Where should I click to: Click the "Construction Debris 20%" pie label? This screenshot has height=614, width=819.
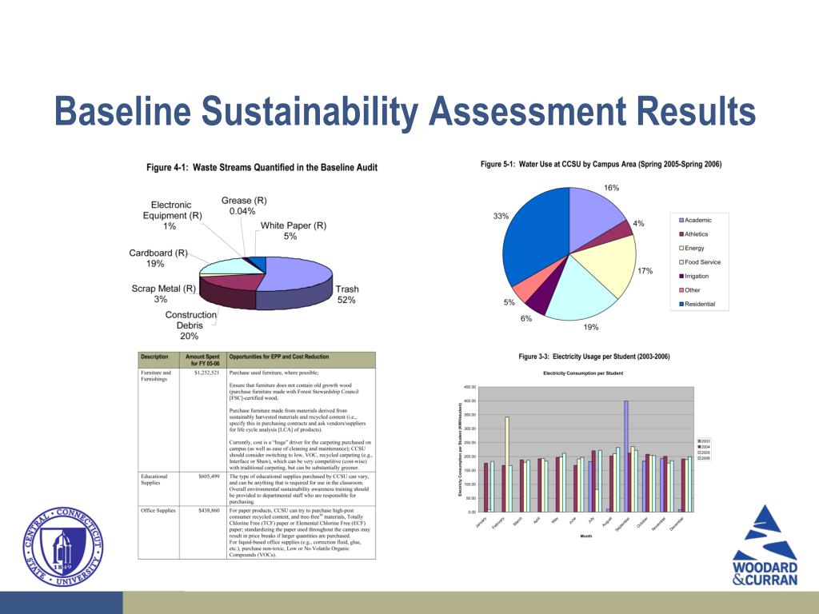pyautogui.click(x=190, y=325)
